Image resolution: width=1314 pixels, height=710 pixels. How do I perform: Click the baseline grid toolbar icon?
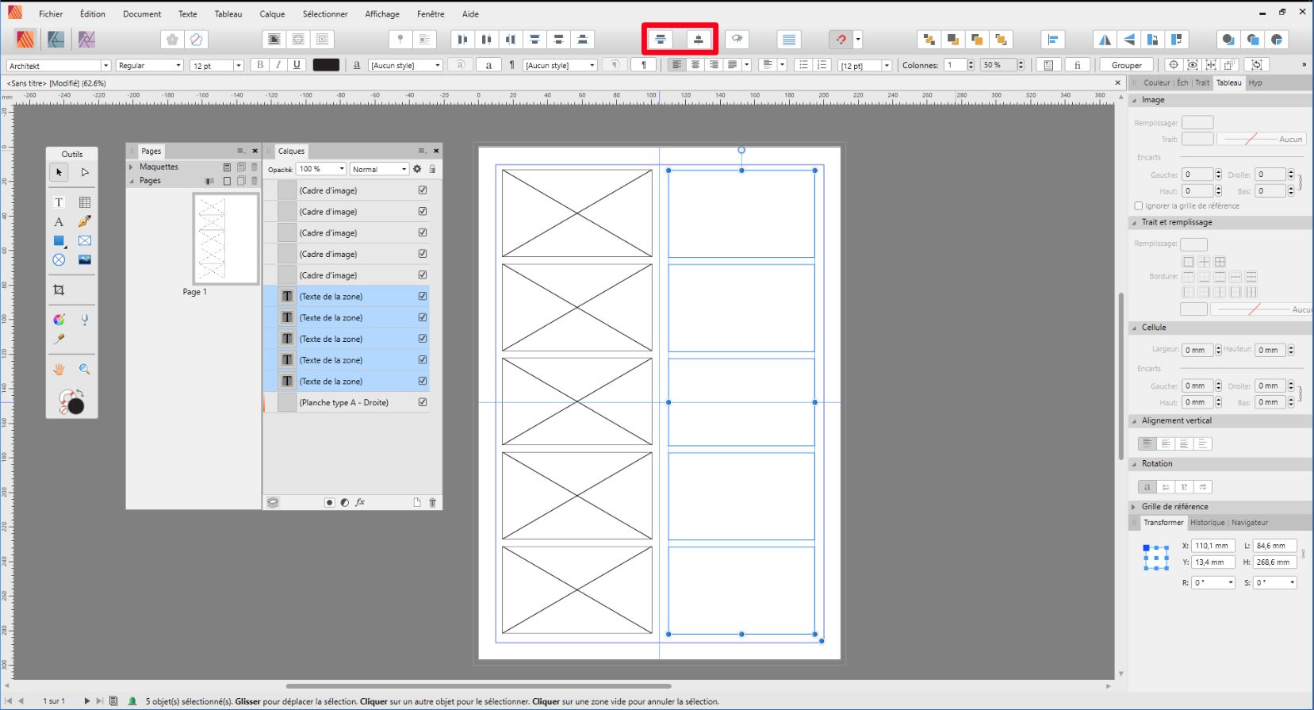tap(788, 40)
